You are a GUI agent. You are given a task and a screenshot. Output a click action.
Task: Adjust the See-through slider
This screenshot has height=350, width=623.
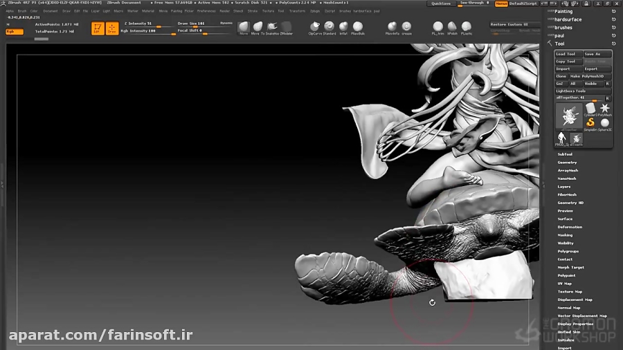click(x=475, y=3)
